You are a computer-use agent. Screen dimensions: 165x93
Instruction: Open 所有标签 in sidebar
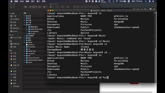15,87
